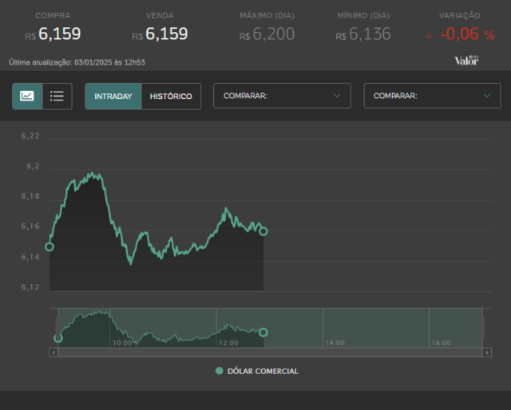Switch to chart view icon
The height and width of the screenshot is (410, 511).
(x=27, y=96)
